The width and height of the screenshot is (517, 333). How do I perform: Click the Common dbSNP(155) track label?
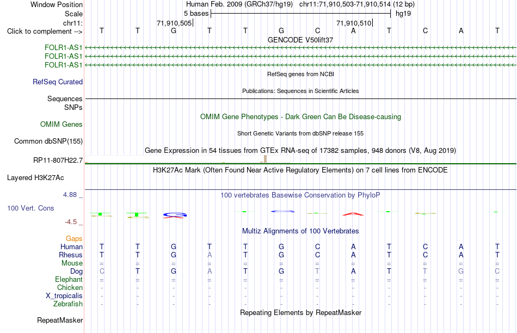tap(48, 141)
